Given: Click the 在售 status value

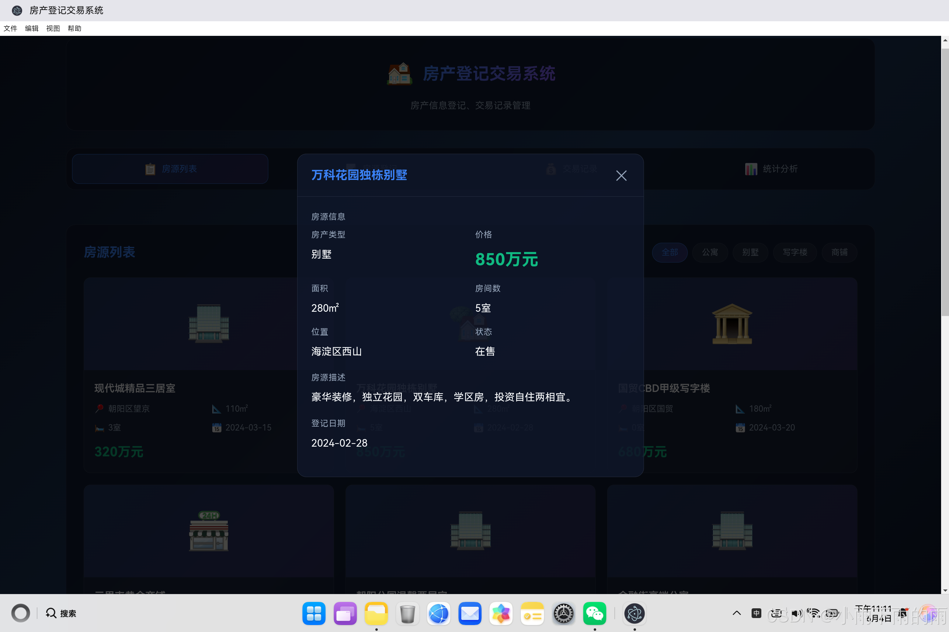Looking at the screenshot, I should (485, 352).
